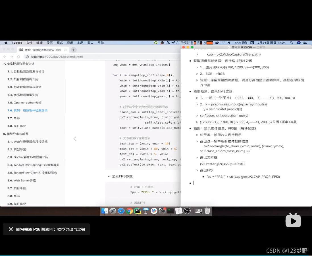Open section 7.6 案例: 视频物体检测测试
The image size is (312, 256).
pos(28,110)
